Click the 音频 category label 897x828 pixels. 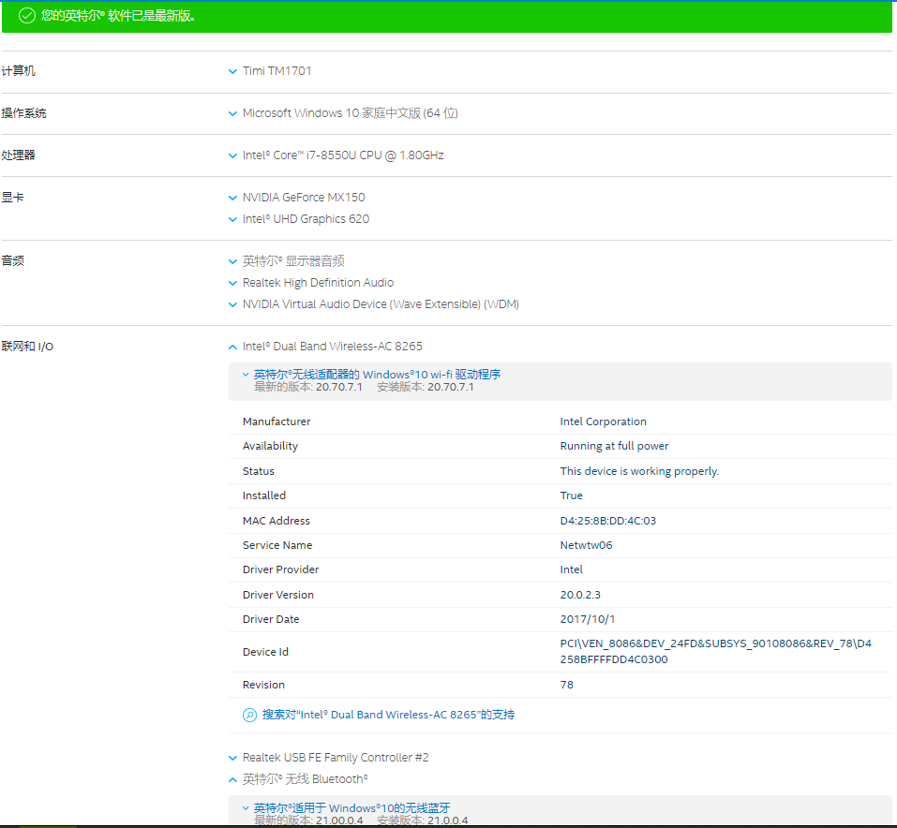click(12, 260)
